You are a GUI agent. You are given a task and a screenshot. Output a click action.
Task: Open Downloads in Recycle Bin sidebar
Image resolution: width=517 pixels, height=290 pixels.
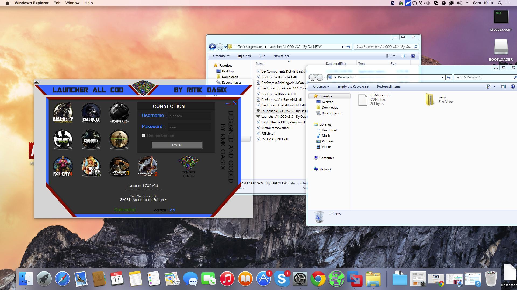tap(327, 108)
